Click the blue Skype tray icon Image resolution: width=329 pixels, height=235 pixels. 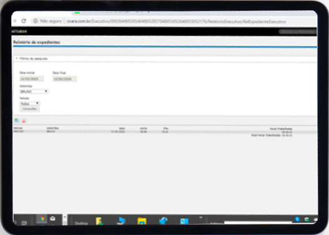click(297, 219)
